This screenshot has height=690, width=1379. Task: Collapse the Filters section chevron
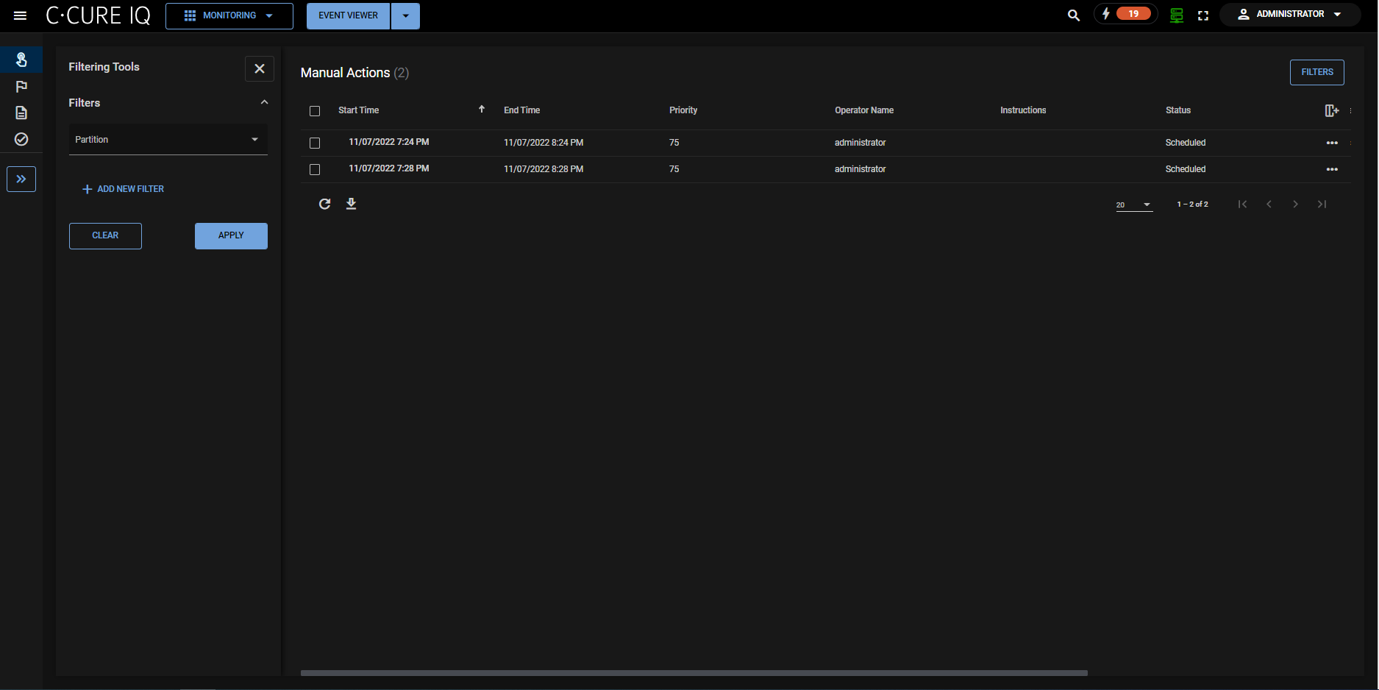tap(264, 102)
